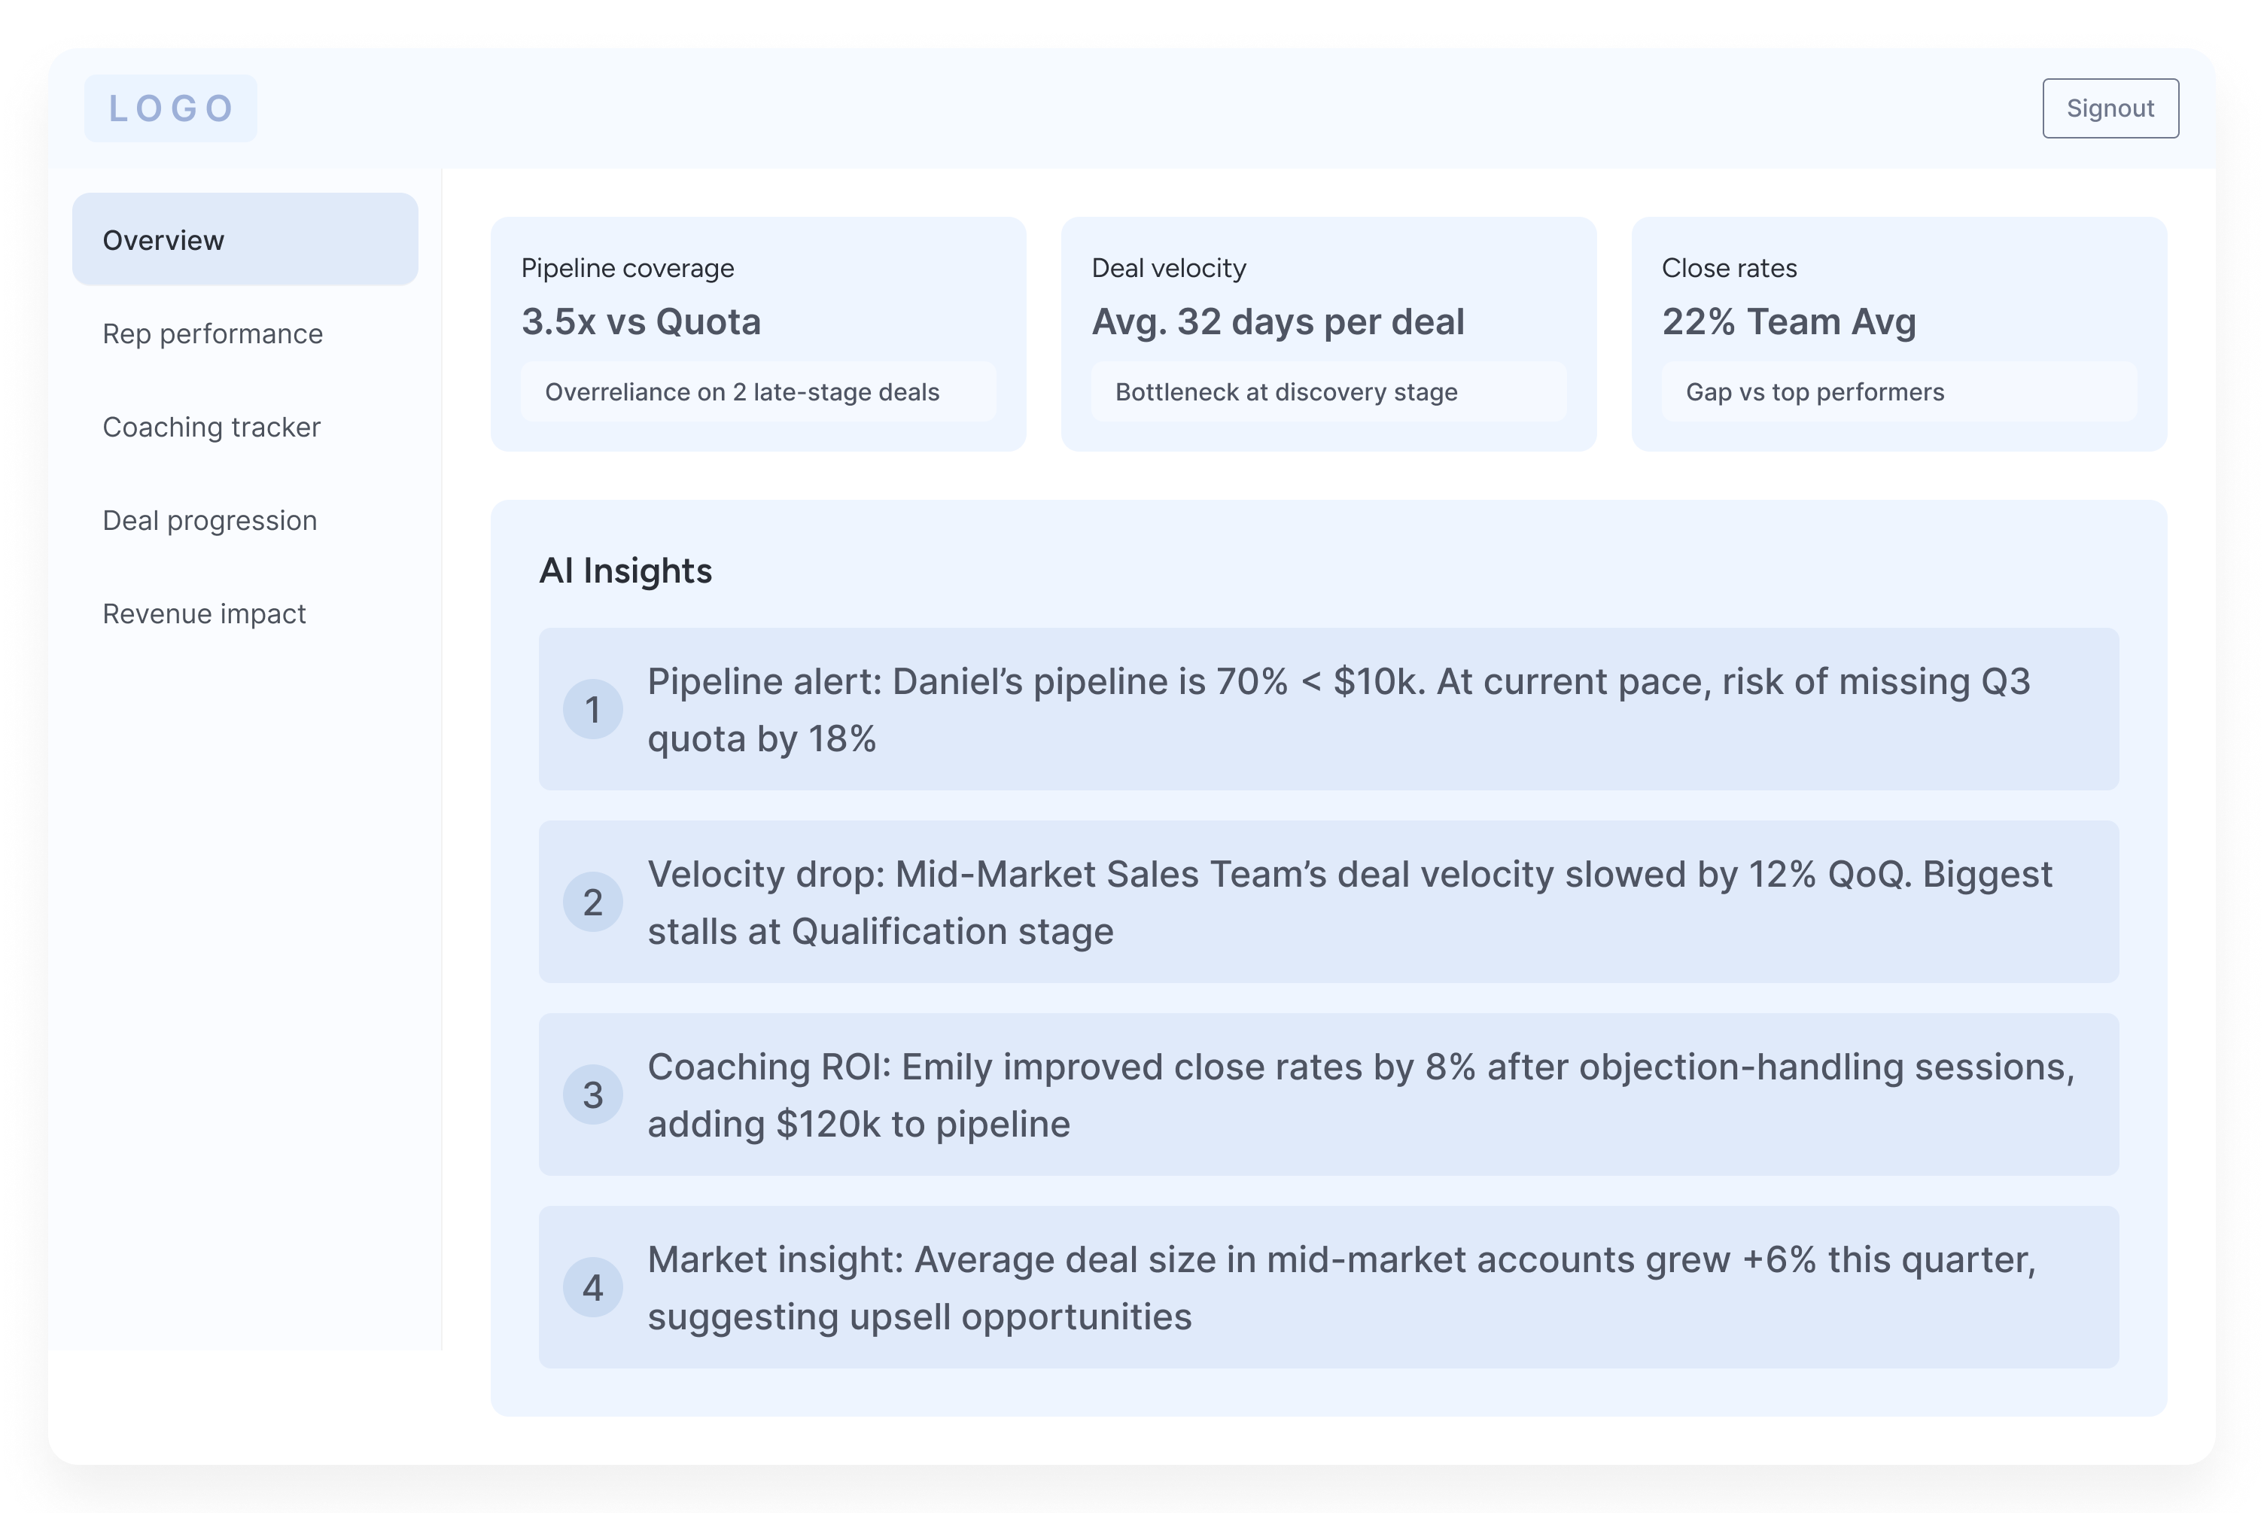This screenshot has height=1513, width=2264.
Task: Click the number 1 insight badge
Action: click(592, 709)
